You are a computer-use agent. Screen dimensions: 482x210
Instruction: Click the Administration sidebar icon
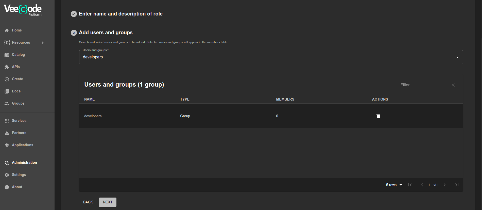click(7, 163)
